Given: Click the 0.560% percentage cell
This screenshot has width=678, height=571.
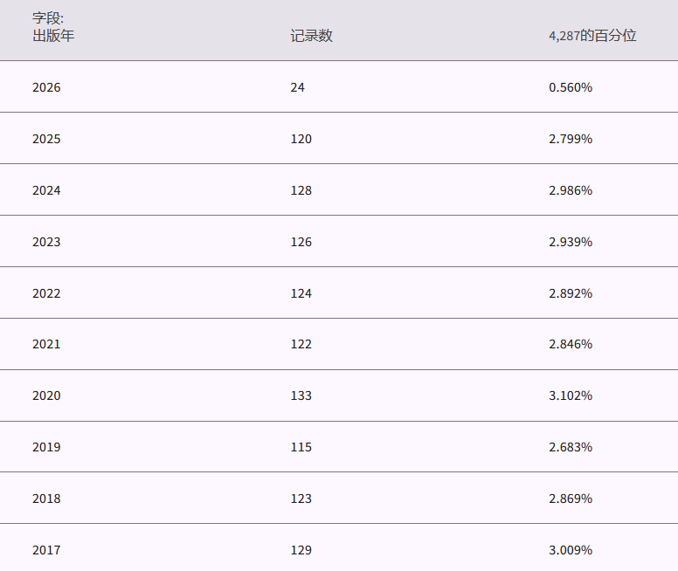Looking at the screenshot, I should [571, 87].
